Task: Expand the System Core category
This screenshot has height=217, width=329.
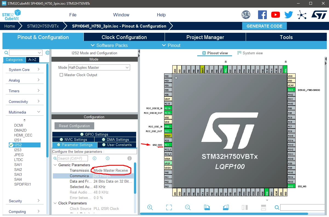Action: (x=24, y=70)
